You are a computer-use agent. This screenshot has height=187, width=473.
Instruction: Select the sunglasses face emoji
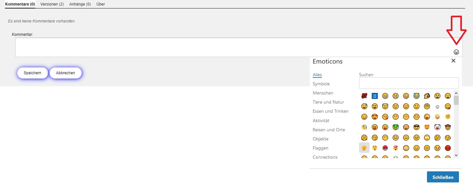click(416, 127)
